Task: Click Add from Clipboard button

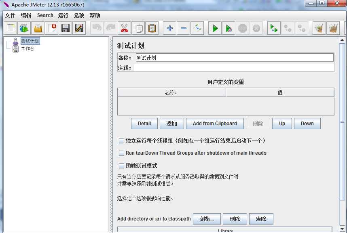Action: pos(215,124)
